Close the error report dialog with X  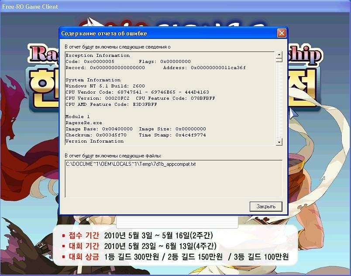(282, 33)
